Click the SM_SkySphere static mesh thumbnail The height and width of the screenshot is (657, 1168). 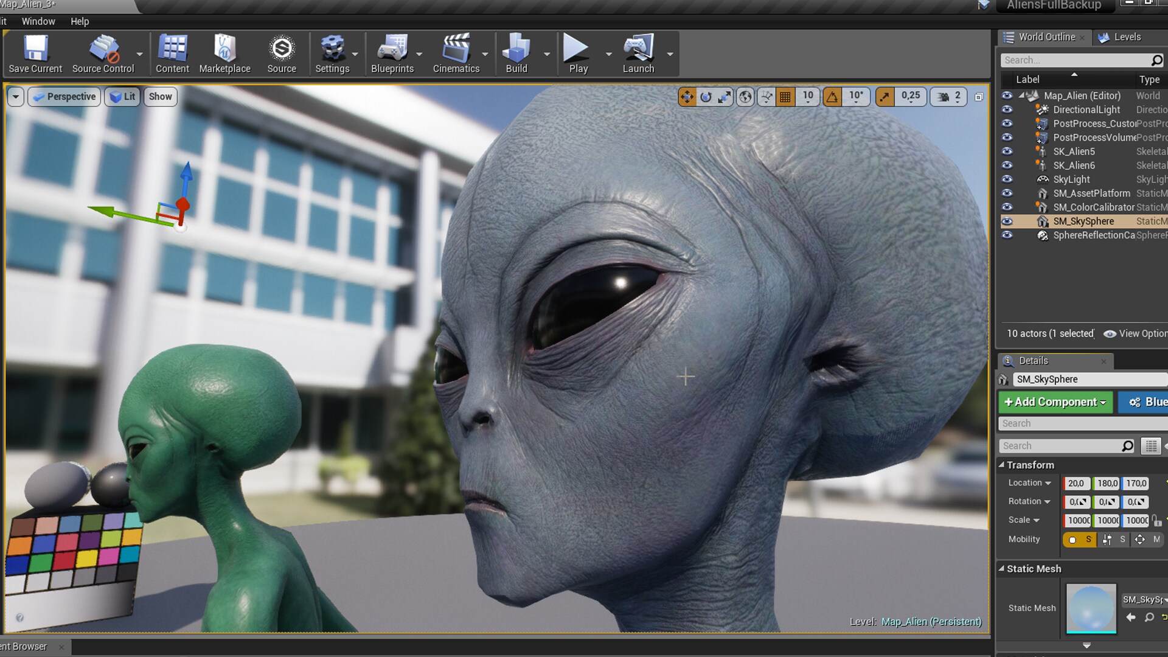click(1090, 608)
